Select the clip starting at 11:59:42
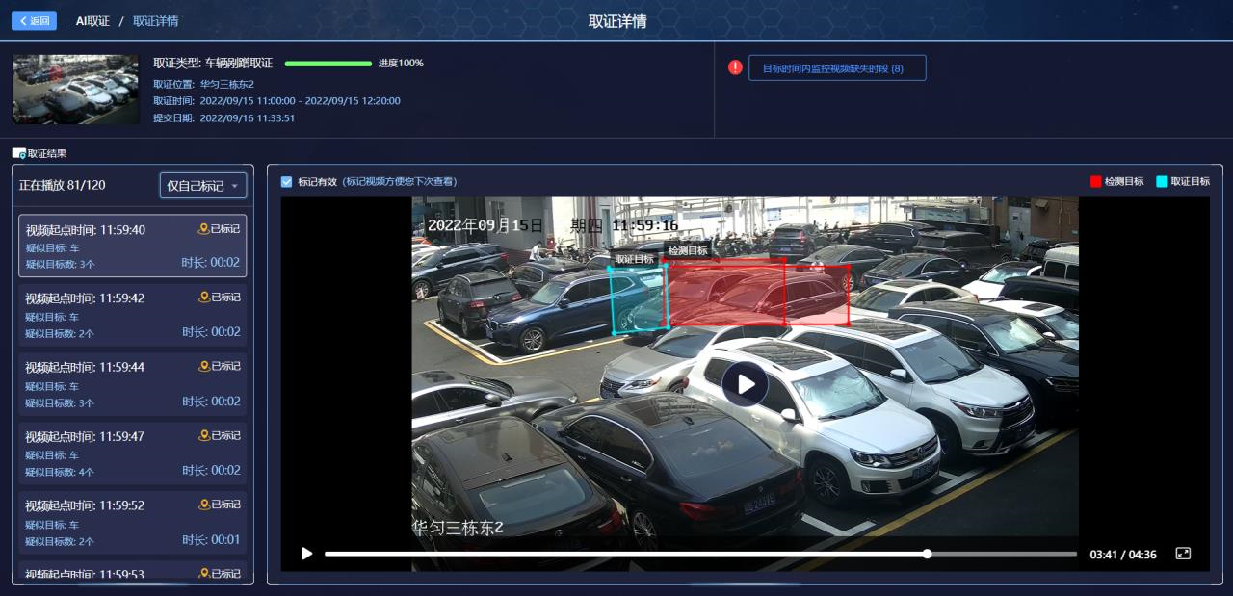The image size is (1233, 596). point(133,315)
